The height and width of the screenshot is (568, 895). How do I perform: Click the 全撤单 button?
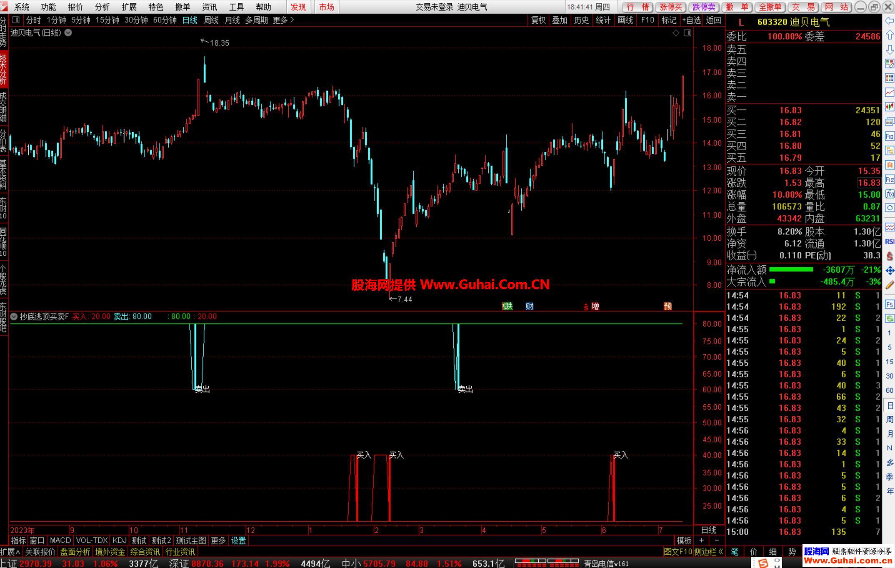coord(770,7)
